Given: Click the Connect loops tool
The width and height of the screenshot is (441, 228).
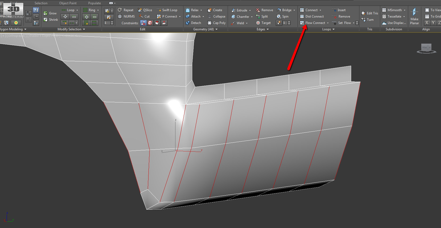Looking at the screenshot, I should point(309,10).
